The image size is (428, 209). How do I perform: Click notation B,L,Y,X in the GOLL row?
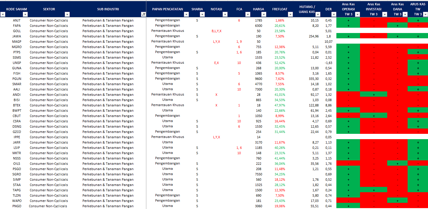[x=216, y=31]
